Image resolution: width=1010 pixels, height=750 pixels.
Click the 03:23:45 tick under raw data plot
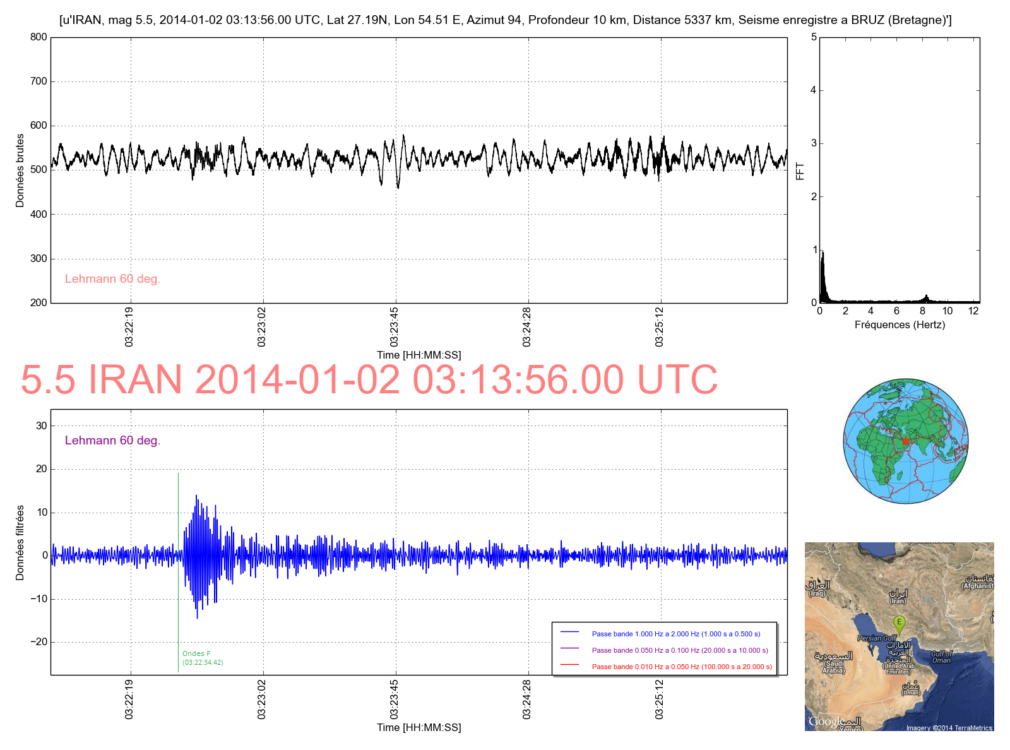395,327
